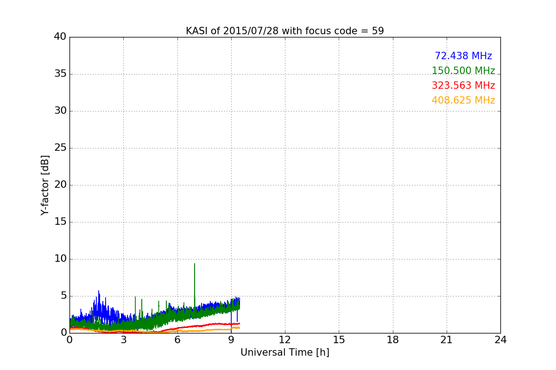This screenshot has height=370, width=556.
Task: Select the blue 72.438 MHz legend label
Action: click(x=463, y=56)
